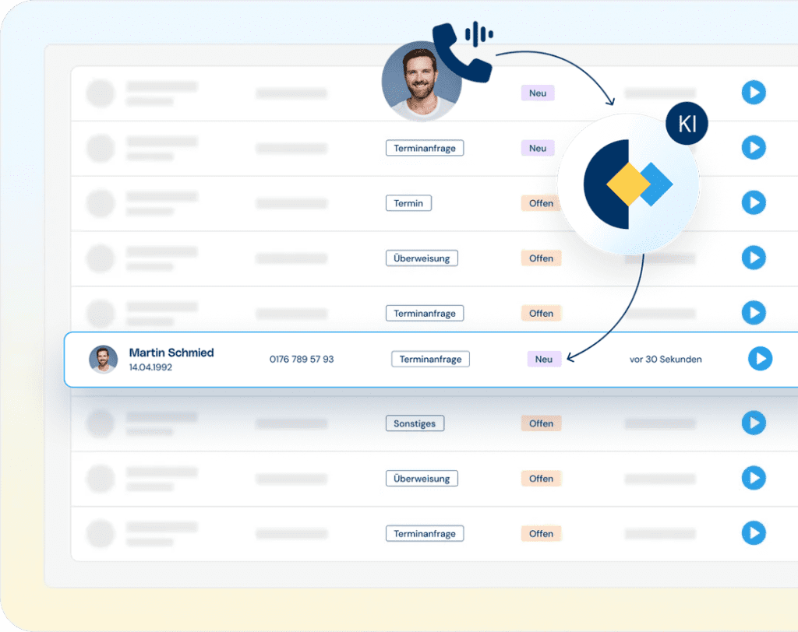The height and width of the screenshot is (632, 798).
Task: Play the Terminanfrage recording just above Martin Schmied
Action: 754,313
